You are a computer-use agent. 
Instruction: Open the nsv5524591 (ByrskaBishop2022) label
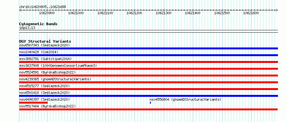click(x=47, y=72)
